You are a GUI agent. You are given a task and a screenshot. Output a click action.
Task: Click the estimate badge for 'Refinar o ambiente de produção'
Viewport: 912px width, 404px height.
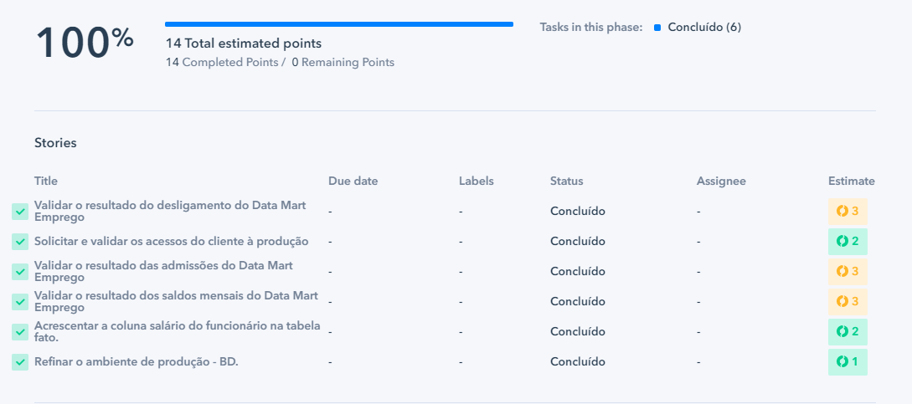pyautogui.click(x=848, y=361)
